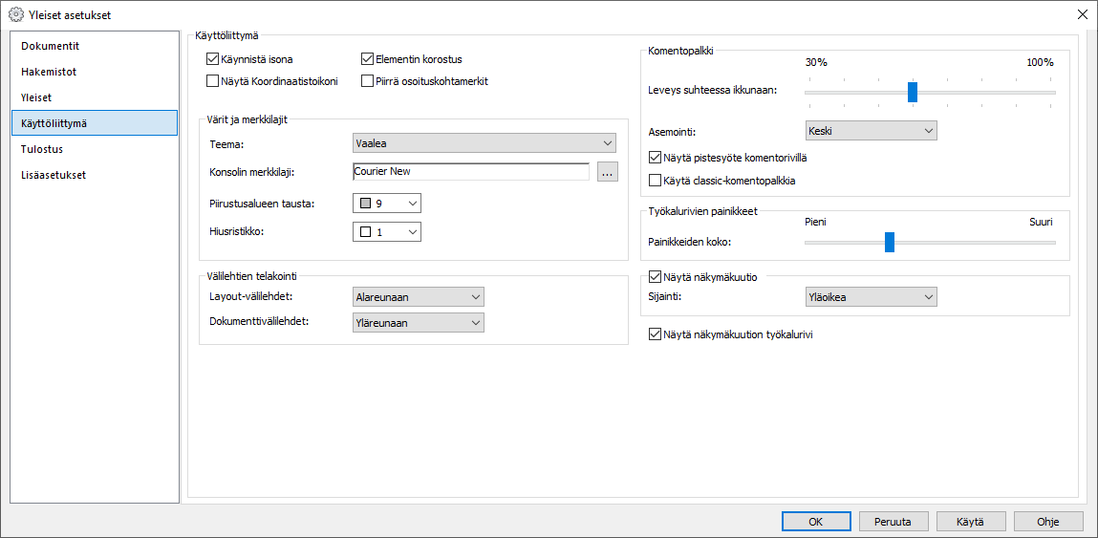Close the Yleiset asetukset dialog
The width and height of the screenshot is (1098, 538).
[1082, 14]
